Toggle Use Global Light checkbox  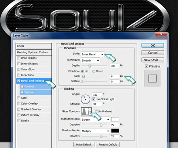(93, 99)
